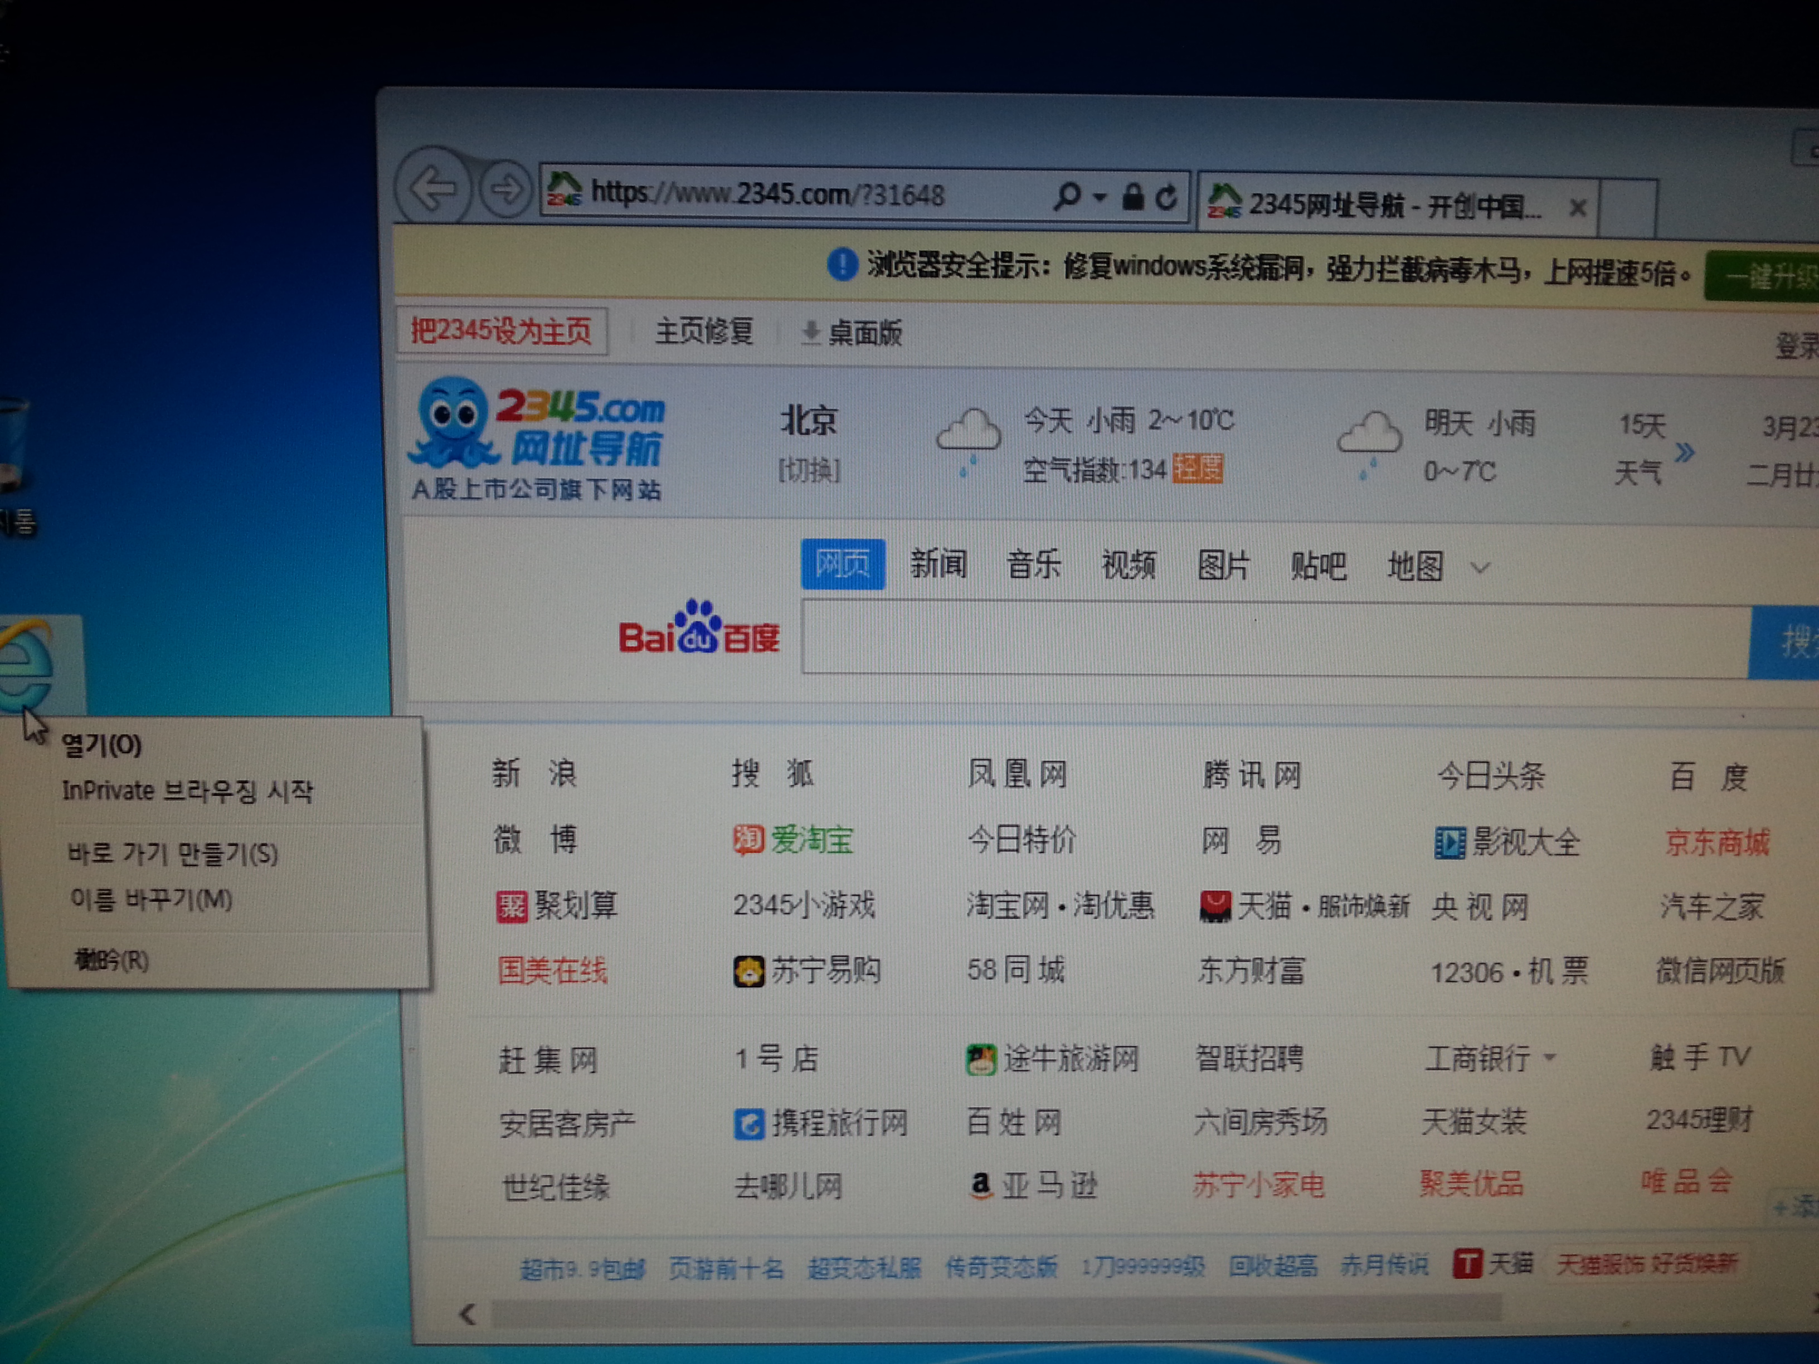Viewport: 1819px width, 1364px height.
Task: Click the horizontal scrollbar left arrow
Action: pyautogui.click(x=467, y=1314)
